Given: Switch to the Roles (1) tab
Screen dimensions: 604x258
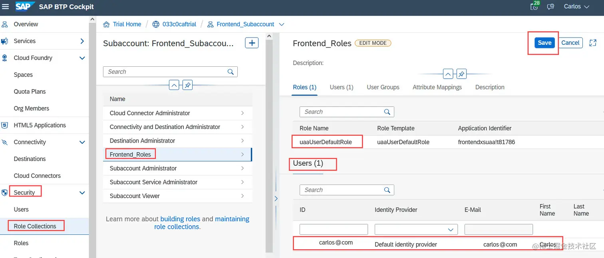Looking at the screenshot, I should pos(304,87).
